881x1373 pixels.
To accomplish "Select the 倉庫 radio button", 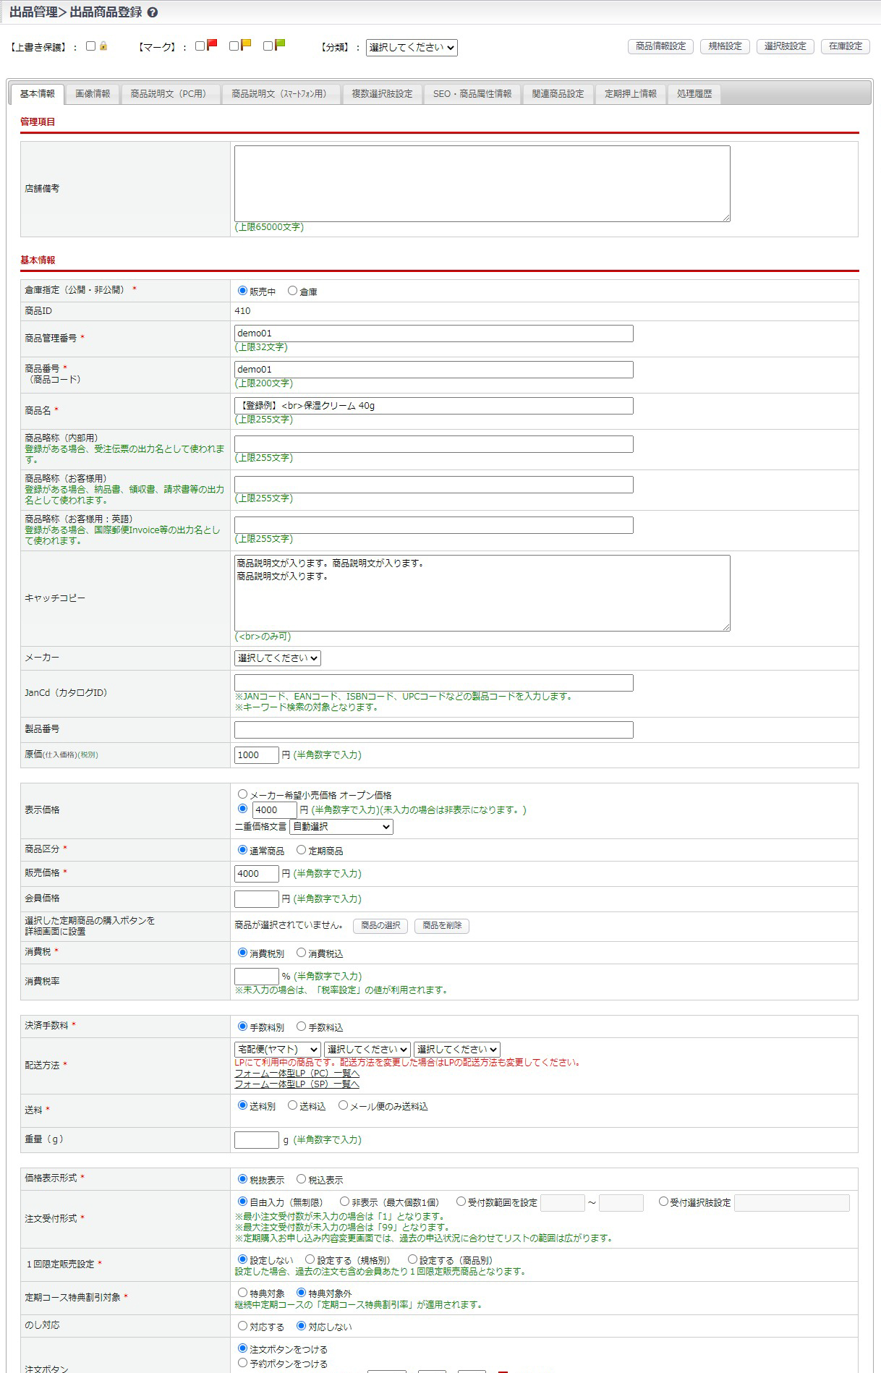I will click(x=292, y=291).
